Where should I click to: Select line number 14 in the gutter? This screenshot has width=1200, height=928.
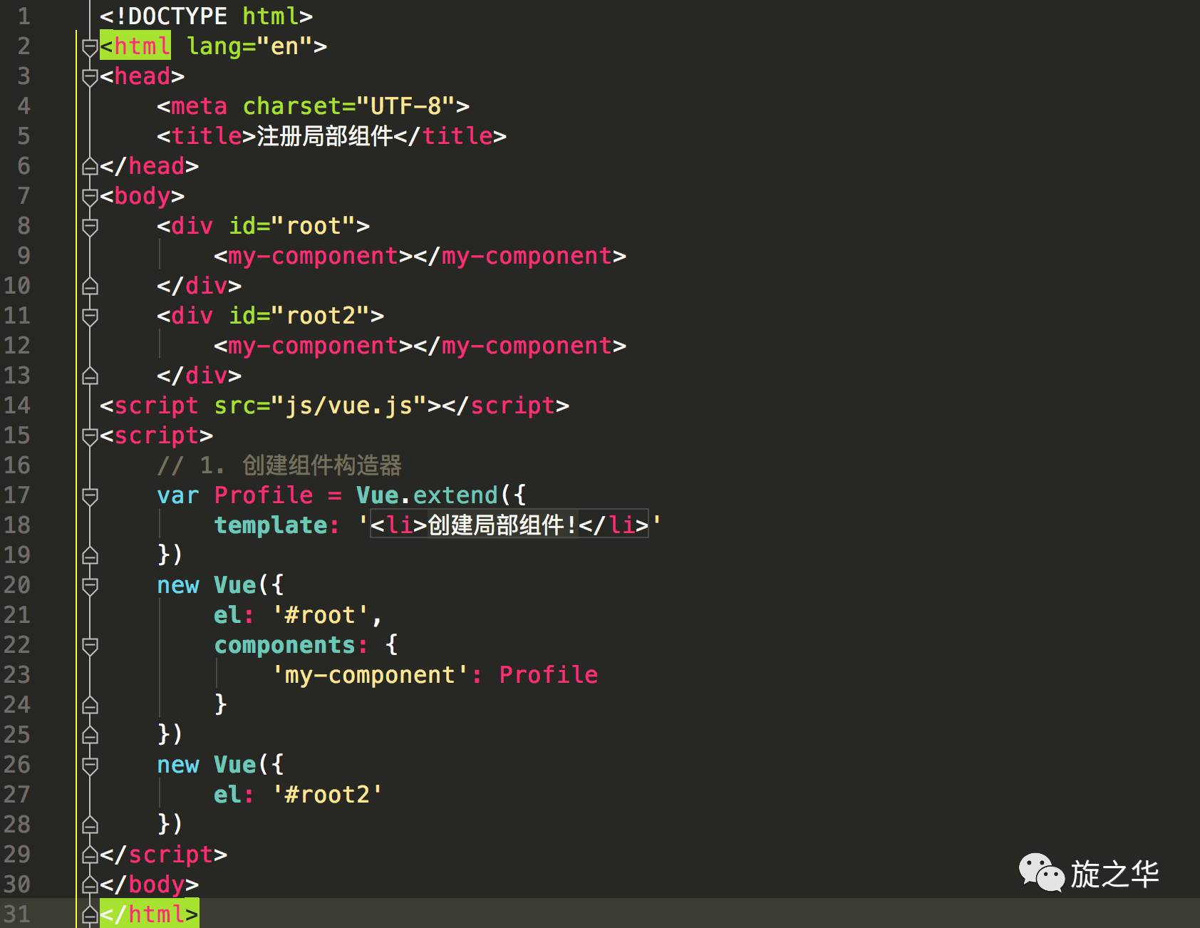(x=17, y=406)
